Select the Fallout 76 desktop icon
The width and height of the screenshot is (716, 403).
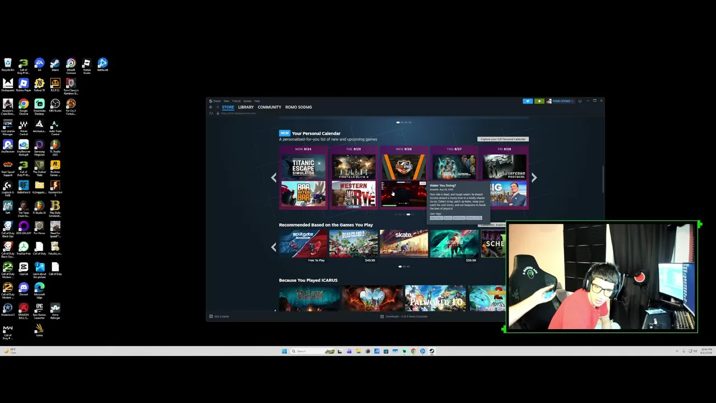(x=39, y=85)
